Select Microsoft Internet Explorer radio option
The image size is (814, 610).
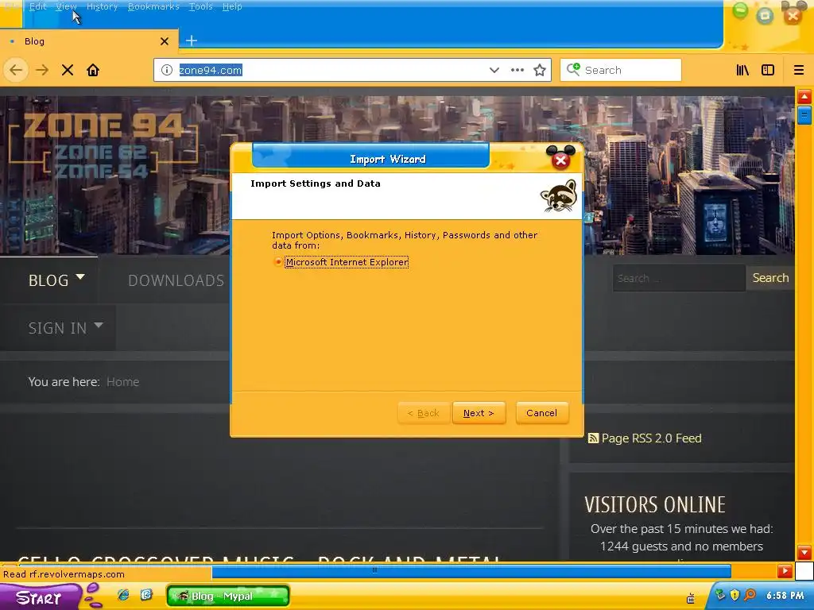[x=278, y=262]
